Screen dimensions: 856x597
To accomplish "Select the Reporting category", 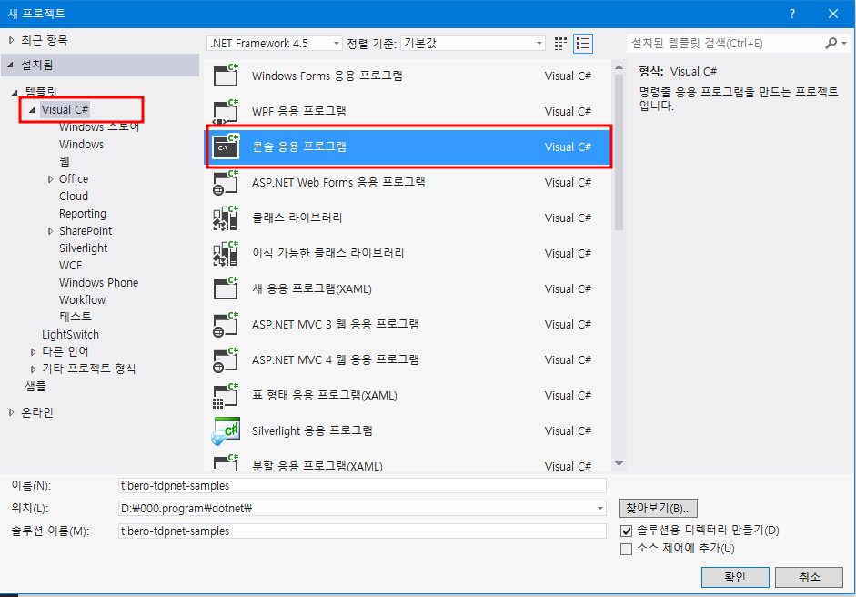I will [83, 214].
